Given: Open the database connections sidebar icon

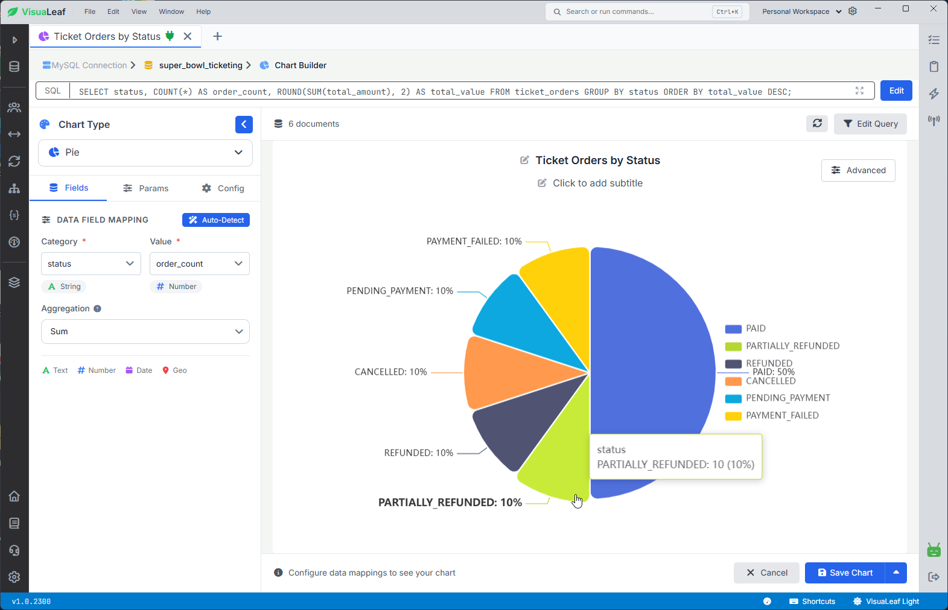Looking at the screenshot, I should pos(14,66).
